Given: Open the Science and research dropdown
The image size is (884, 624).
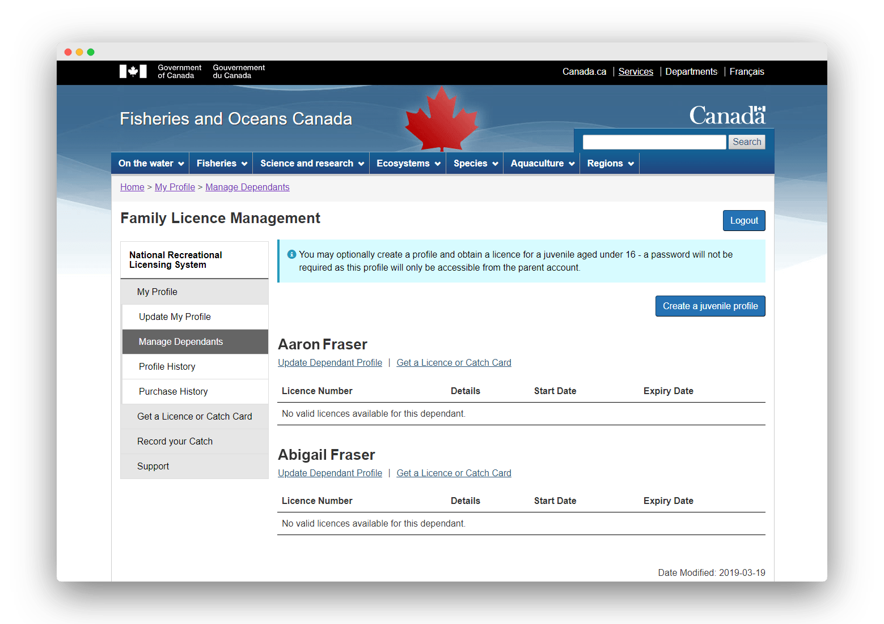Looking at the screenshot, I should coord(311,163).
